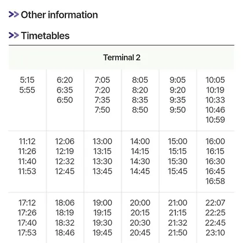
Task: Click the 16:58 departure time
Action: (215, 181)
